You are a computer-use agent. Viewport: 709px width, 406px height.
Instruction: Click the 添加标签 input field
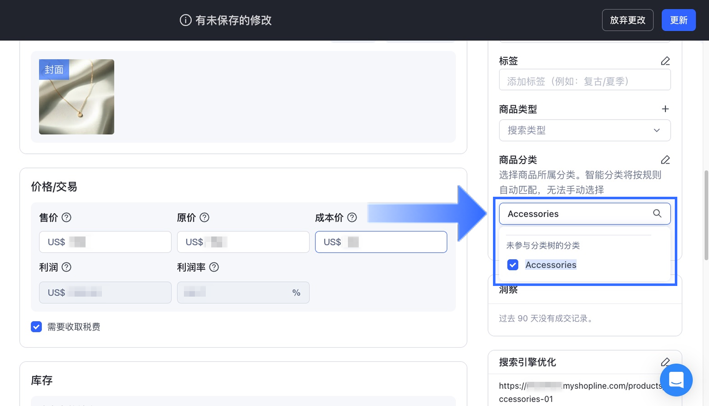(584, 80)
